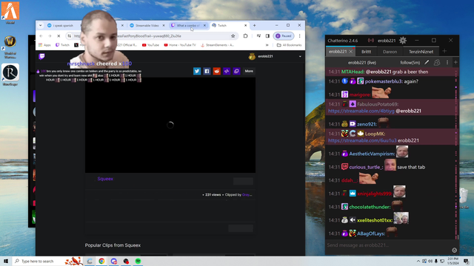Open Spotify from the taskbar

(x=138, y=261)
